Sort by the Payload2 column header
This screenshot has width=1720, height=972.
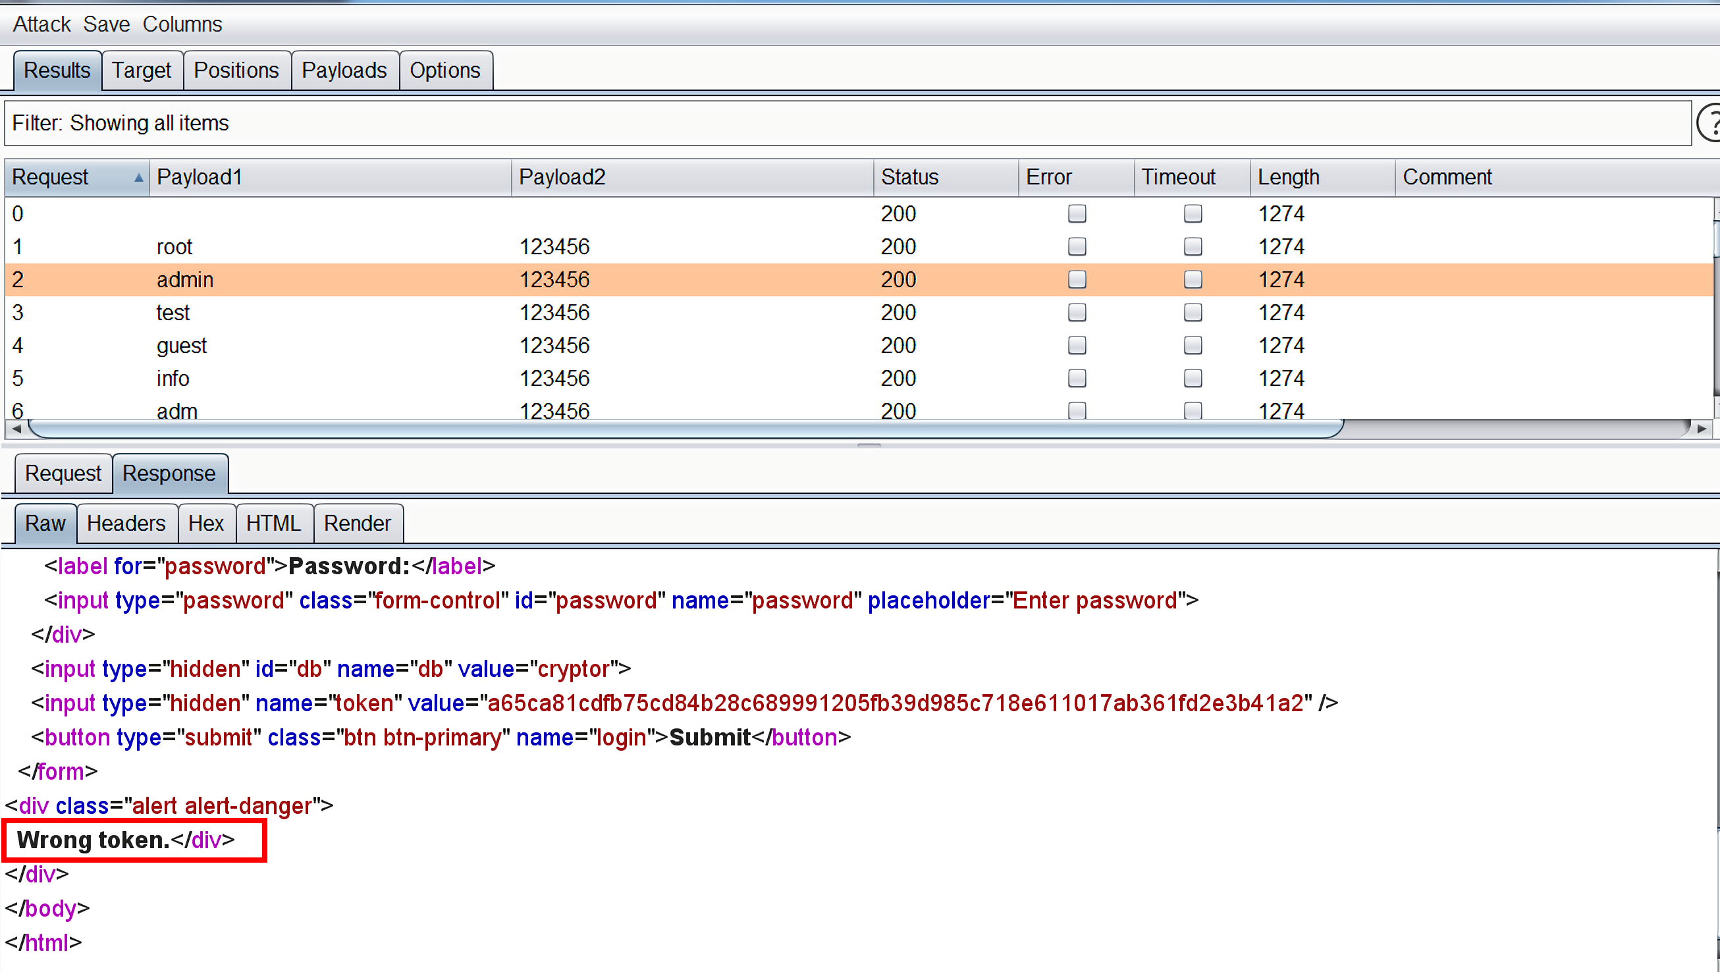coord(692,177)
